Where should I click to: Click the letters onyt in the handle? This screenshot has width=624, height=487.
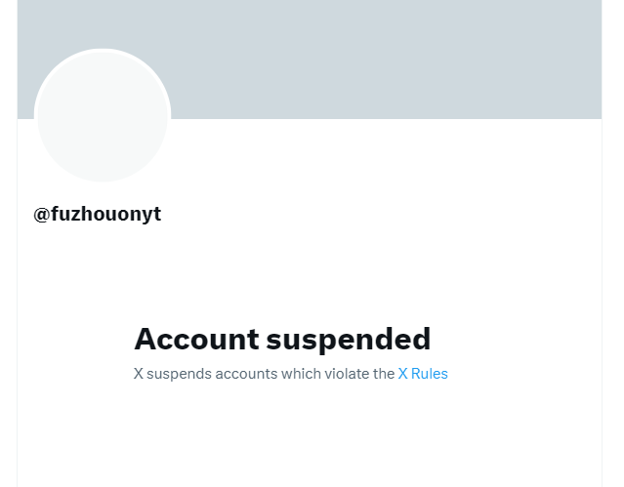(x=139, y=214)
